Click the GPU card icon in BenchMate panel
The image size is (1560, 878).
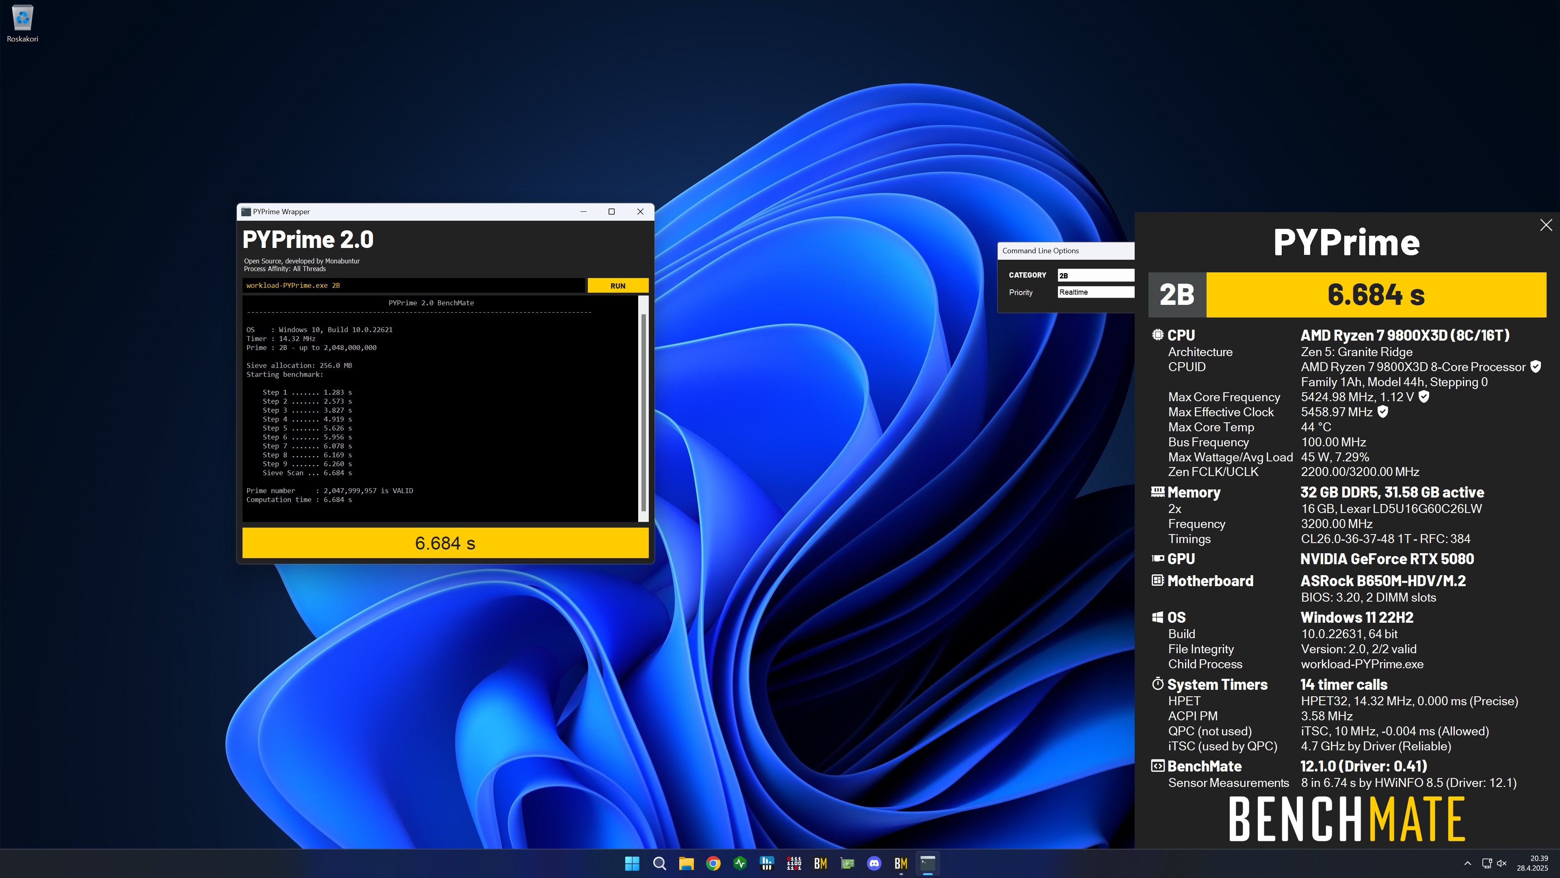[1157, 558]
